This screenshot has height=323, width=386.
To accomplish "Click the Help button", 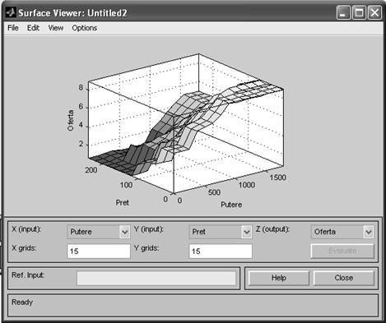I will 279,278.
